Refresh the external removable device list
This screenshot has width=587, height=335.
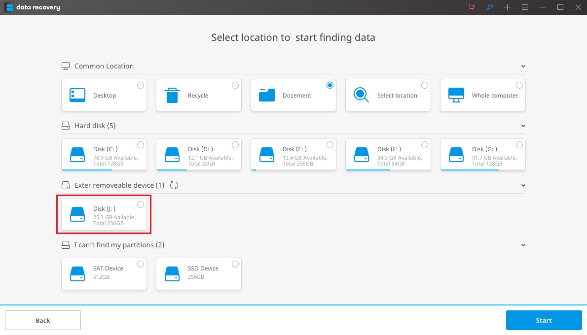174,185
